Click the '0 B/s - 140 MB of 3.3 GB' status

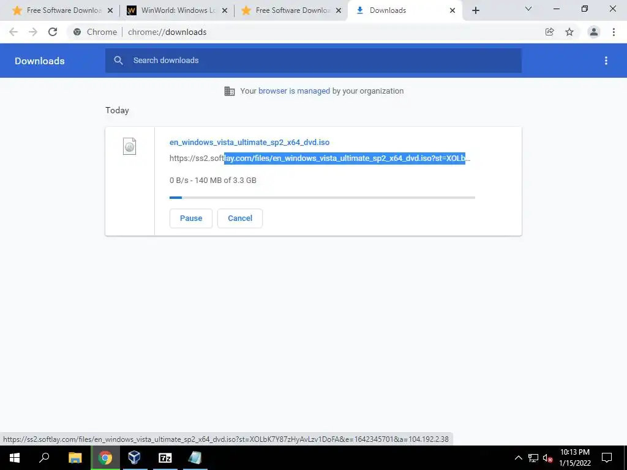(x=212, y=181)
